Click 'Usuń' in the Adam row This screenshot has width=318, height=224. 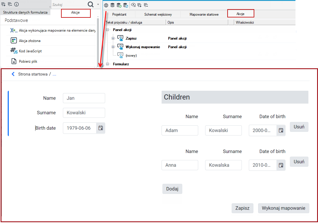point(299,127)
